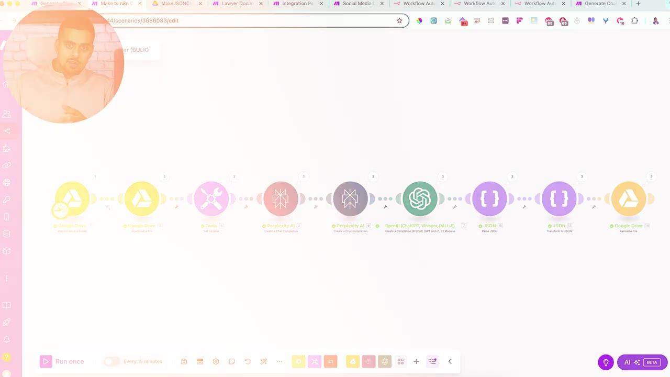
Task: Open the dark Perplexity AI module 6
Action: click(350, 198)
